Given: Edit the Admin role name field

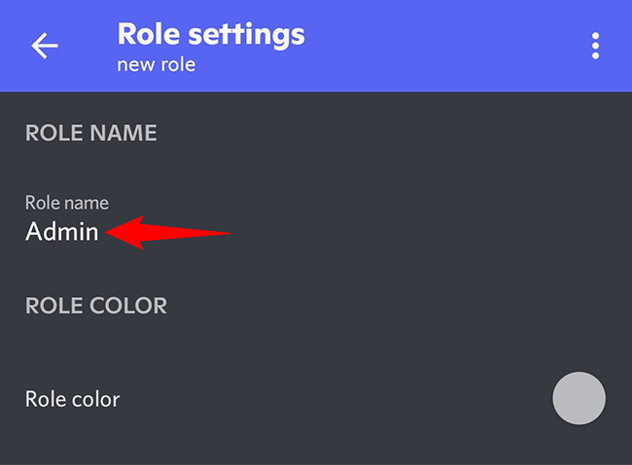Looking at the screenshot, I should pos(62,232).
